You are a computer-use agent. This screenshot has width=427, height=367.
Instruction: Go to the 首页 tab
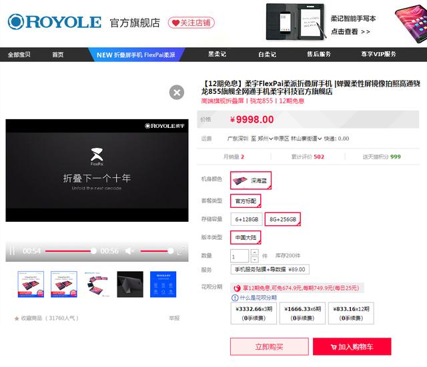(58, 55)
